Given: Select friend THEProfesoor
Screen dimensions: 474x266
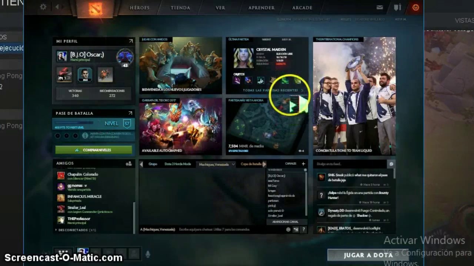Looking at the screenshot, I should pyautogui.click(x=94, y=220).
